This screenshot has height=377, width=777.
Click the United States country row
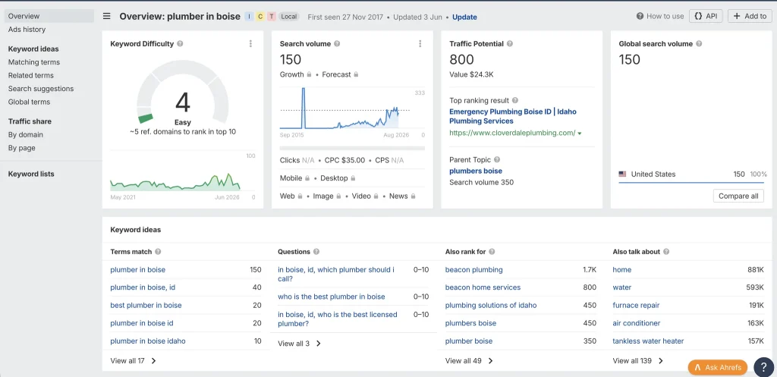coord(692,174)
